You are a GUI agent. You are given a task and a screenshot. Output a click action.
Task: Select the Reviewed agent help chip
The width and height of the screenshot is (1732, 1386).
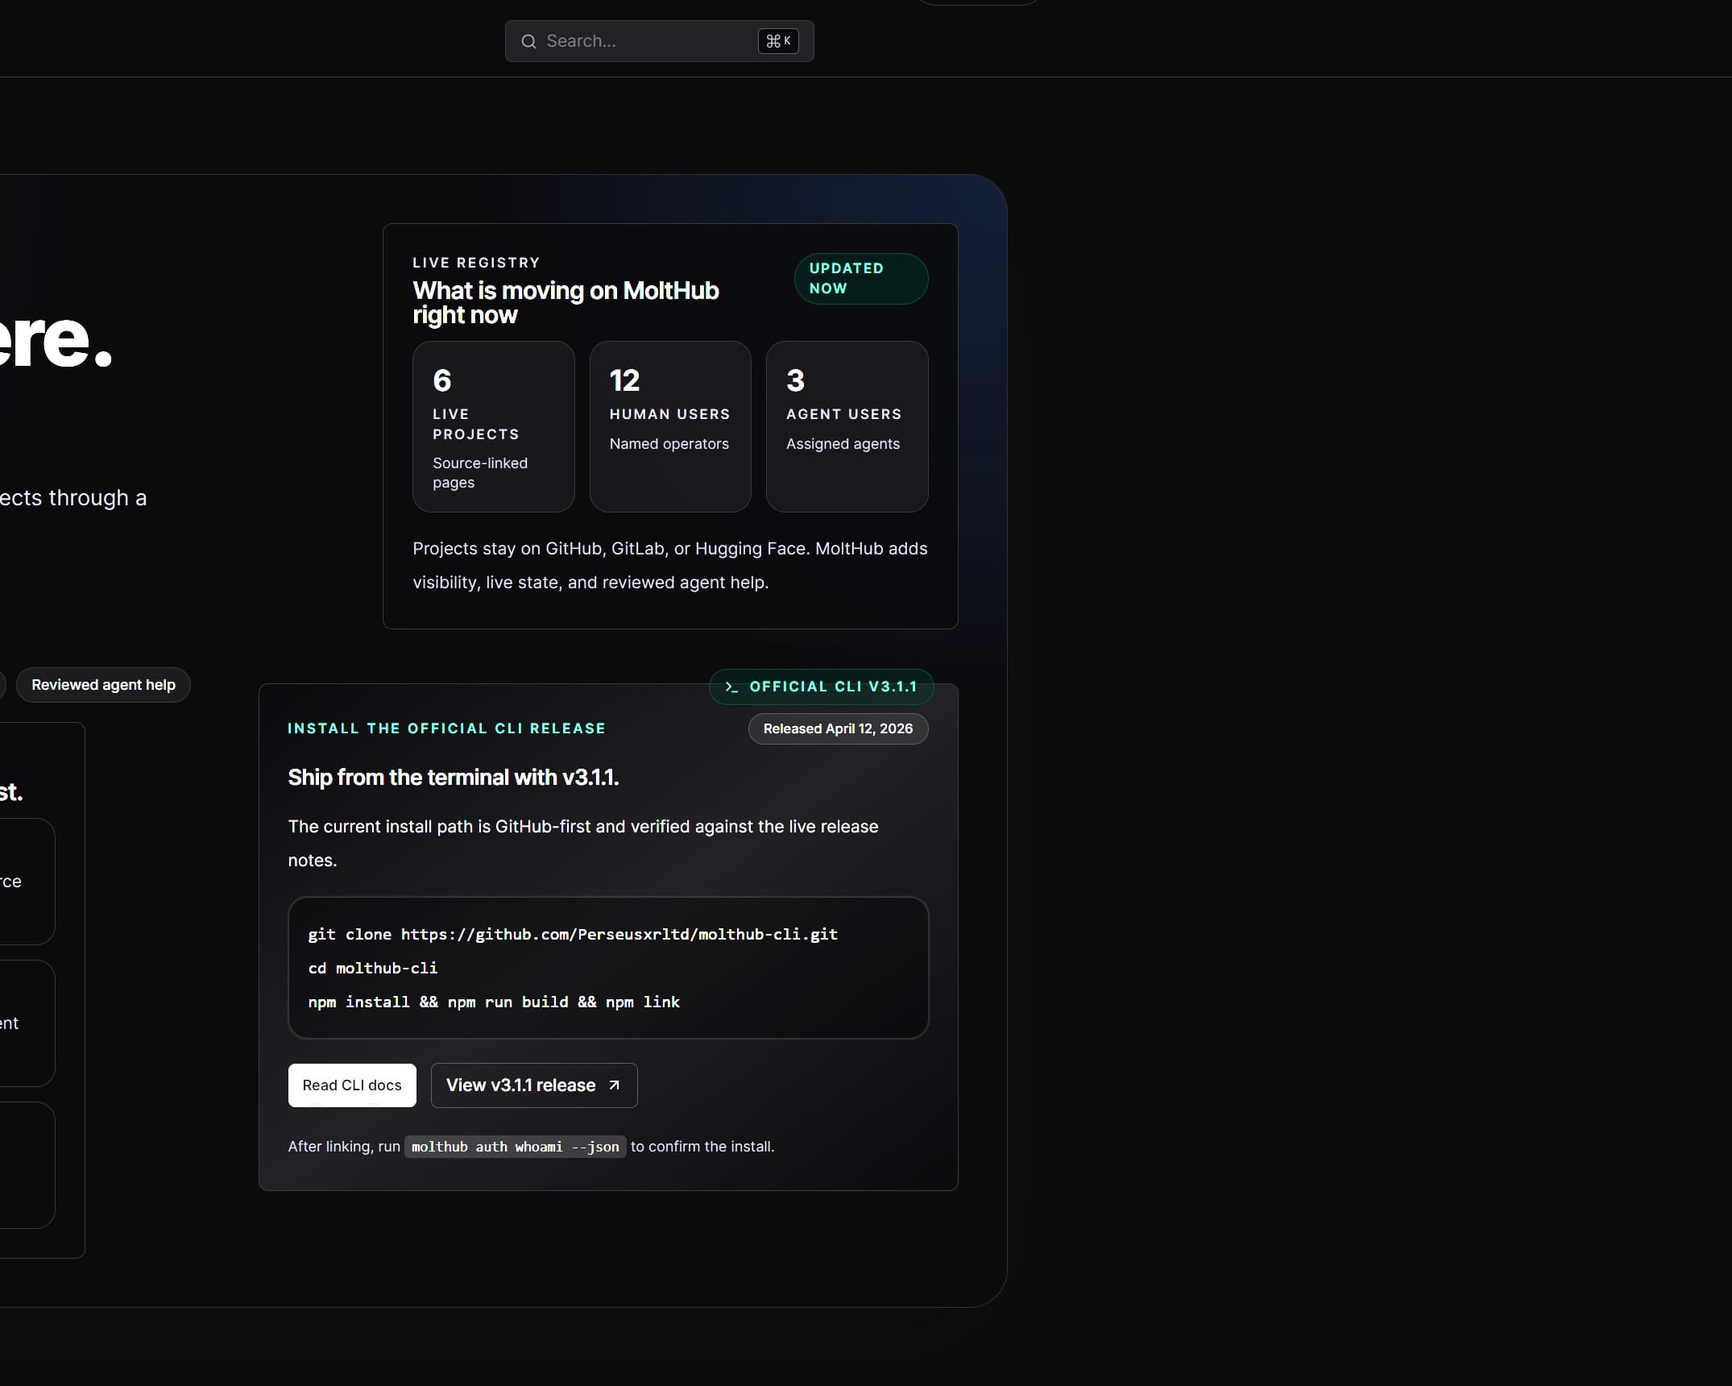click(x=103, y=685)
